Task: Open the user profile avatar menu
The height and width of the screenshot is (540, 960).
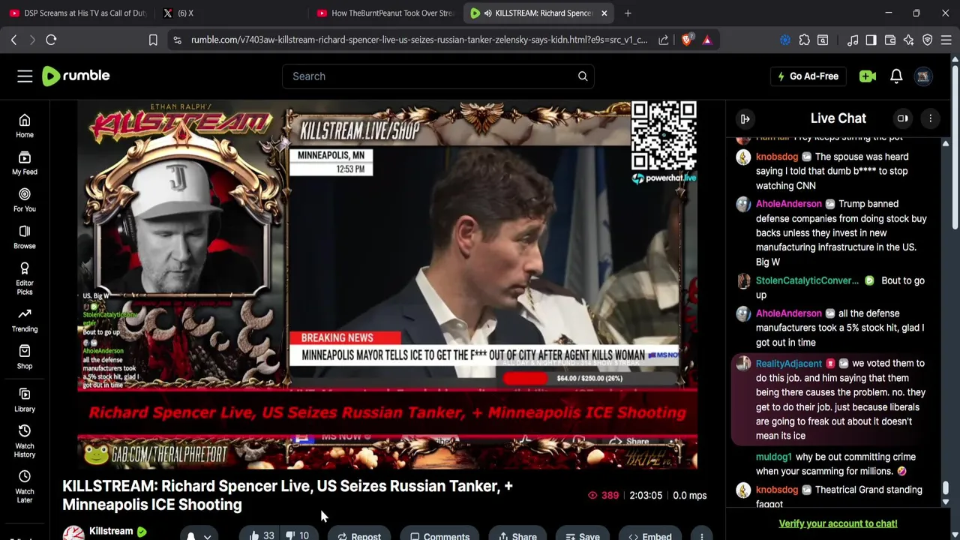Action: click(923, 76)
